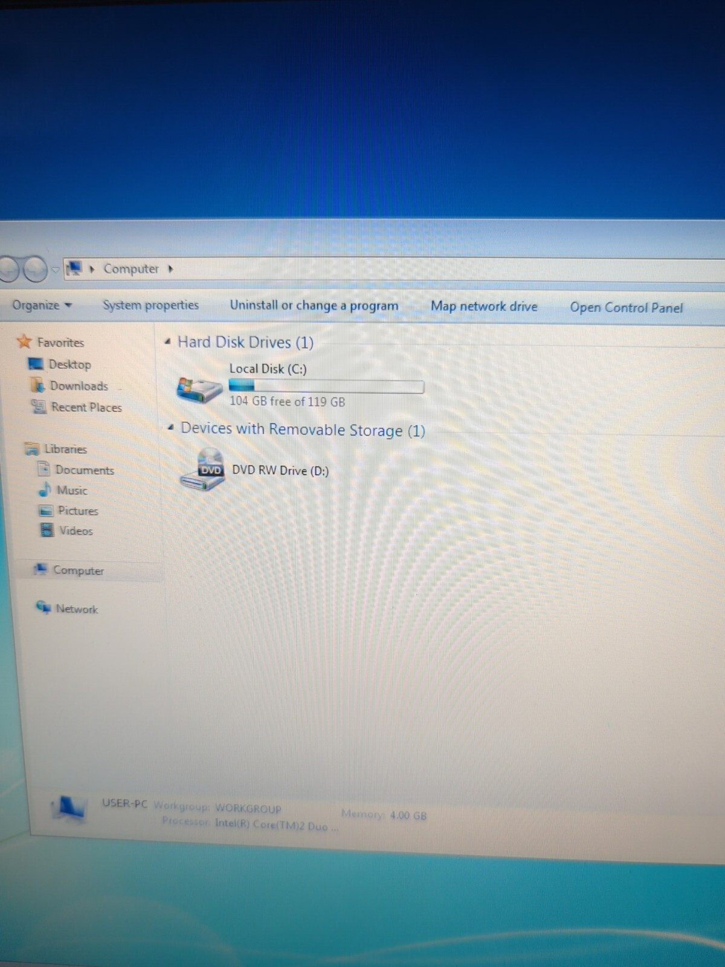Image resolution: width=725 pixels, height=967 pixels.
Task: Select Computer in the navigation pane
Action: click(79, 571)
